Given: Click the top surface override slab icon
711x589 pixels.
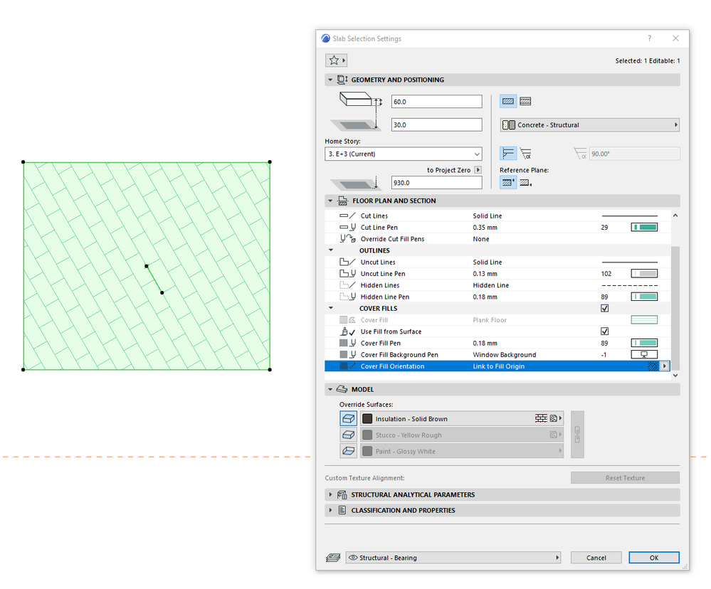Looking at the screenshot, I should point(348,418).
